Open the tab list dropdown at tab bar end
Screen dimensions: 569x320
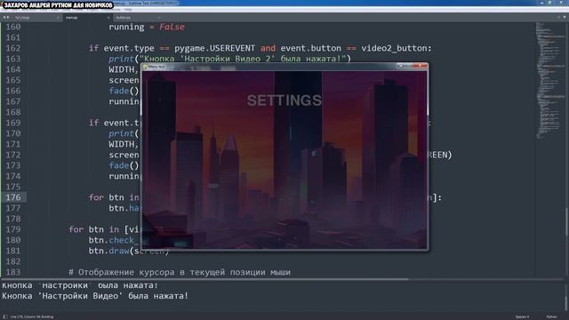(565, 17)
